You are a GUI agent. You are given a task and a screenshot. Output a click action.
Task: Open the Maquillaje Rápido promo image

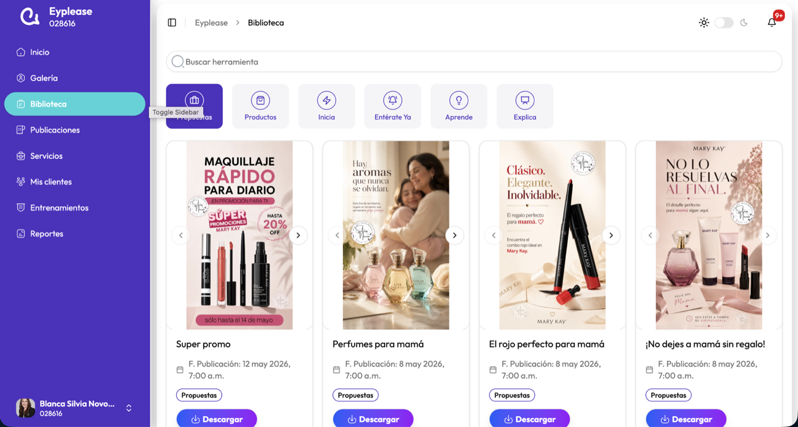tap(239, 235)
